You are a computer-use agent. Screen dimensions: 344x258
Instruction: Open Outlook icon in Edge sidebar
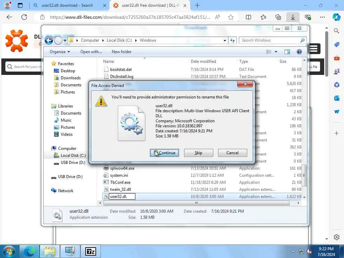(337, 98)
